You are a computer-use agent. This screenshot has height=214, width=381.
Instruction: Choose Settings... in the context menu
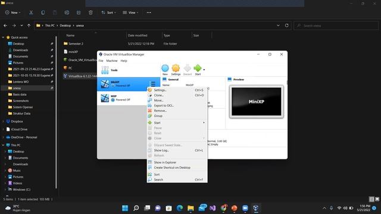pyautogui.click(x=177, y=90)
